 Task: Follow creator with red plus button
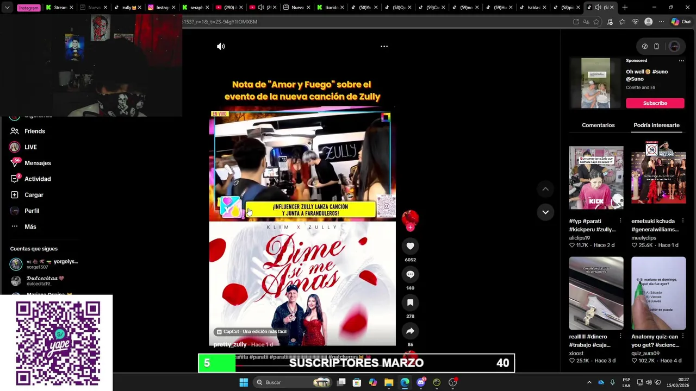click(410, 228)
